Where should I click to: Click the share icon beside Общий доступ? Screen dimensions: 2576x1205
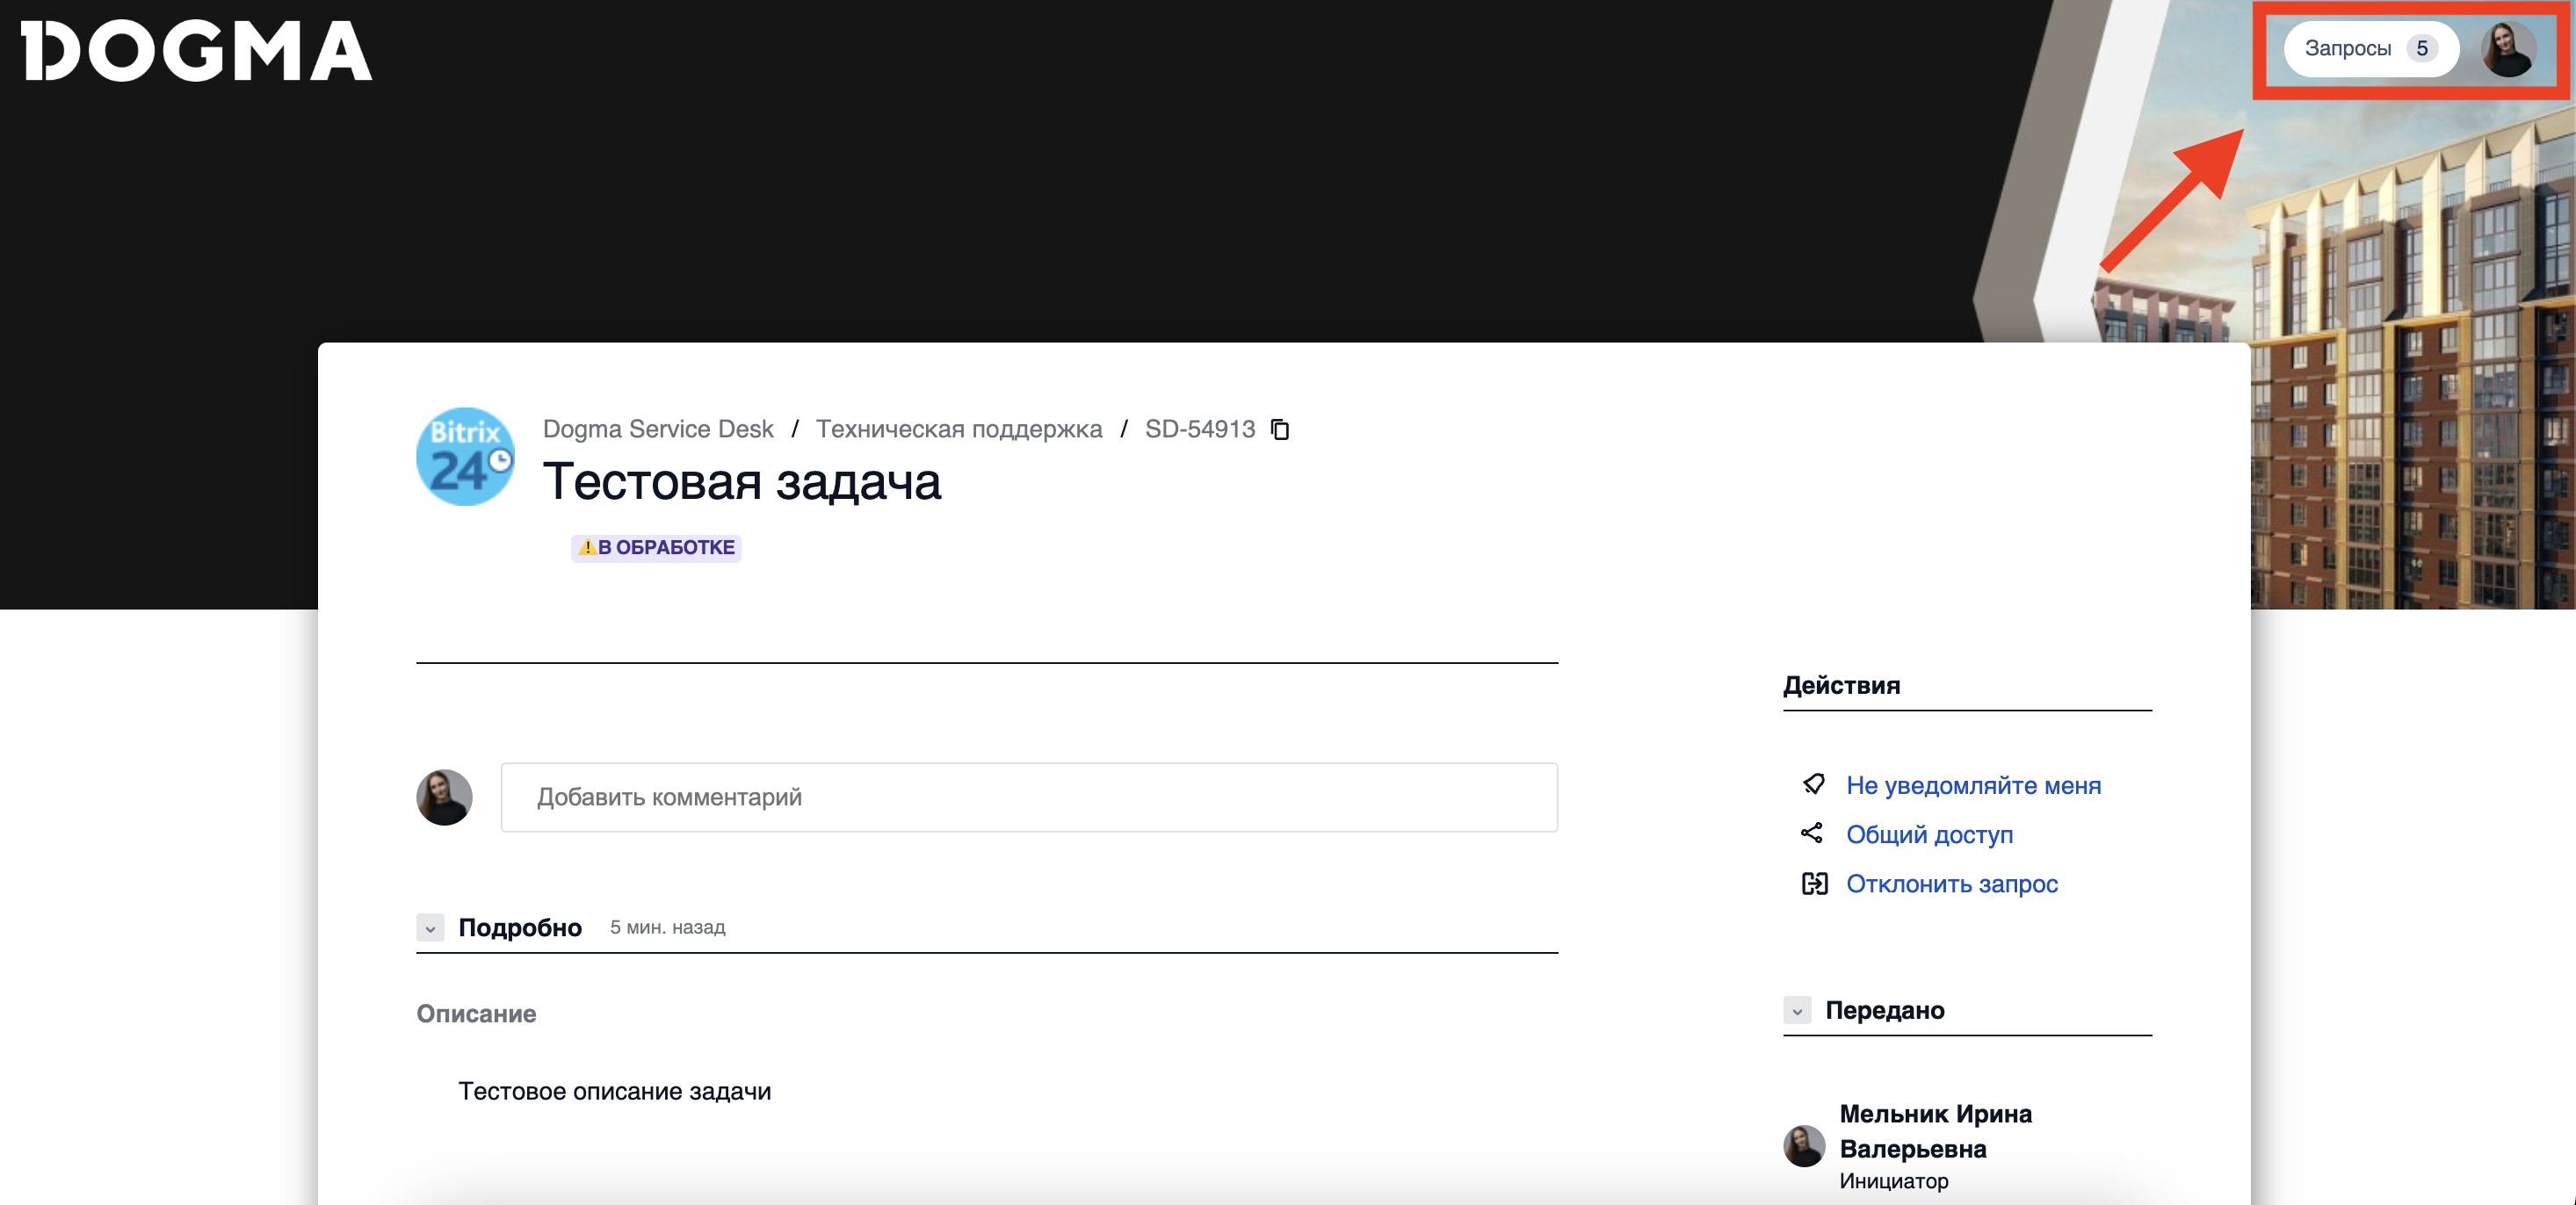pos(1813,834)
